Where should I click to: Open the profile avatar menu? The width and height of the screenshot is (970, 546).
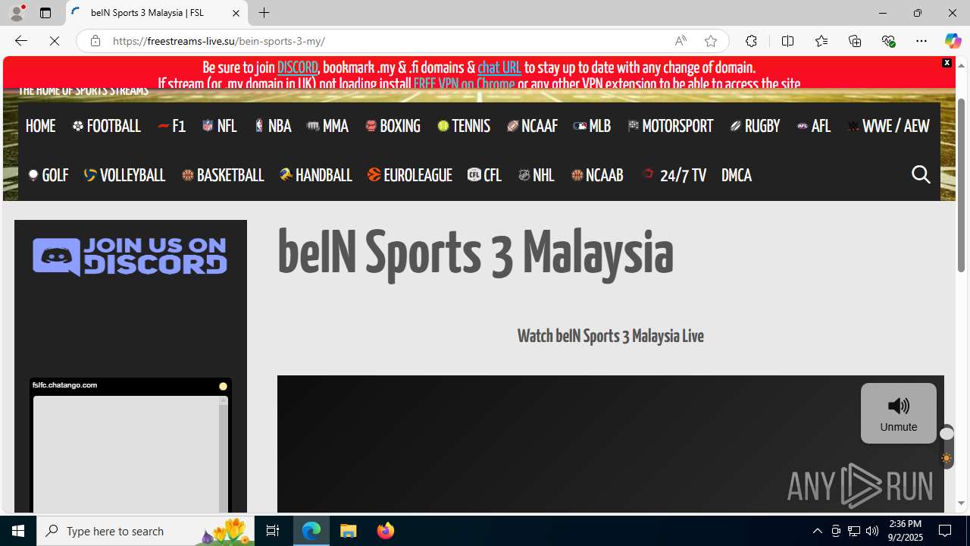point(17,13)
